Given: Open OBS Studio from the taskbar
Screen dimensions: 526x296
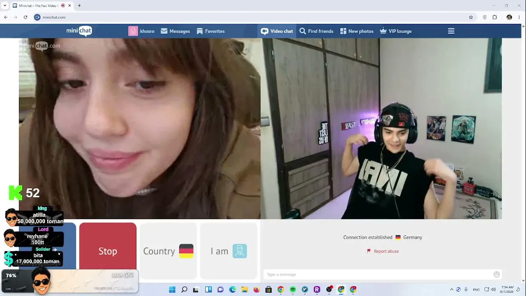Looking at the screenshot, I should tap(329, 289).
